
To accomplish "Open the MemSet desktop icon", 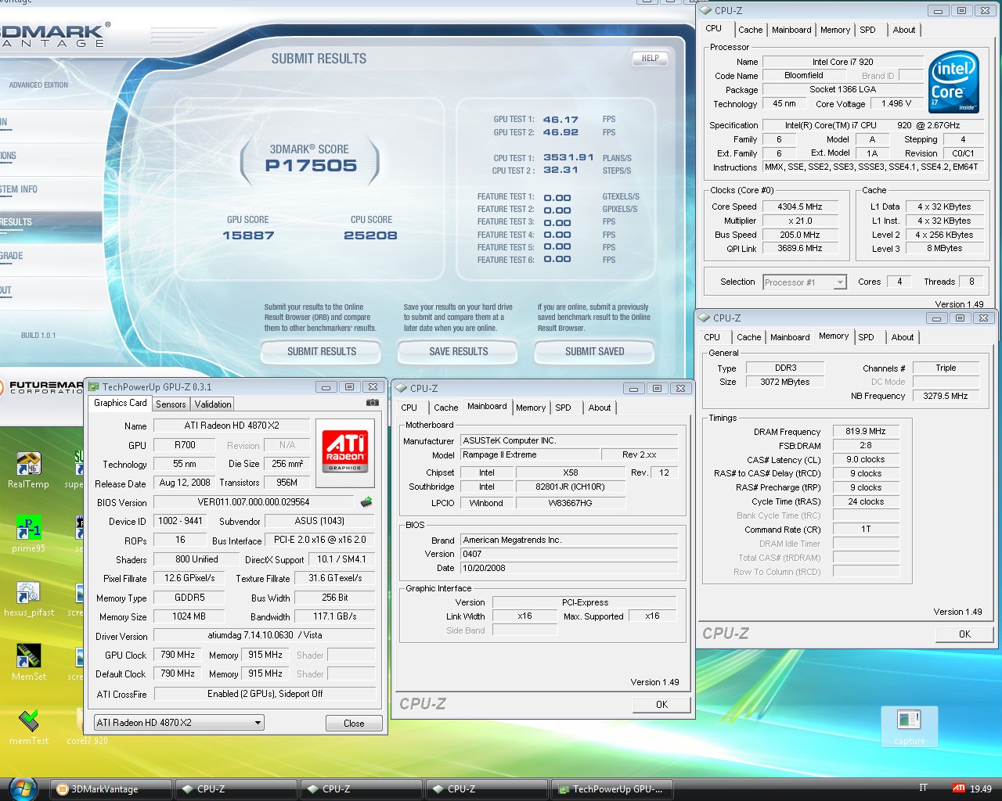I will coord(29,663).
